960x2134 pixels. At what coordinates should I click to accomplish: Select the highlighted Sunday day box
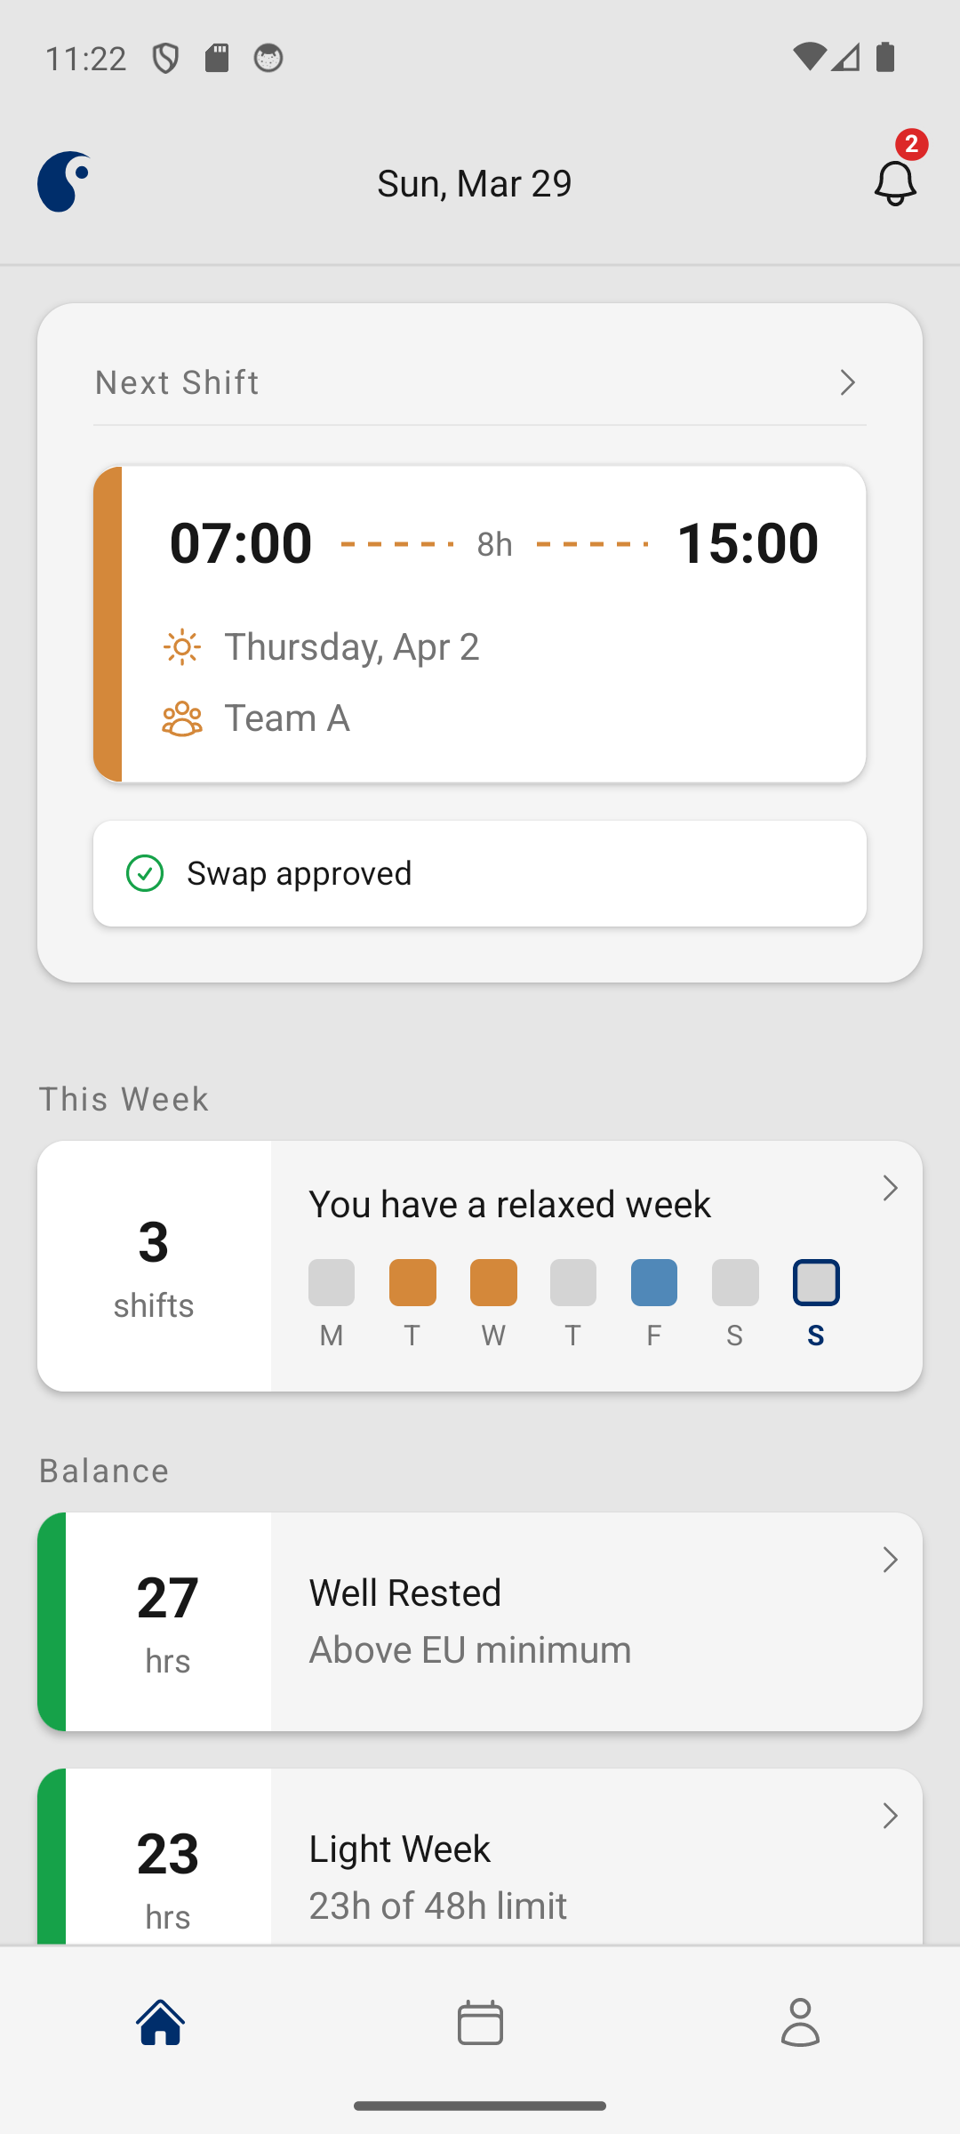816,1283
